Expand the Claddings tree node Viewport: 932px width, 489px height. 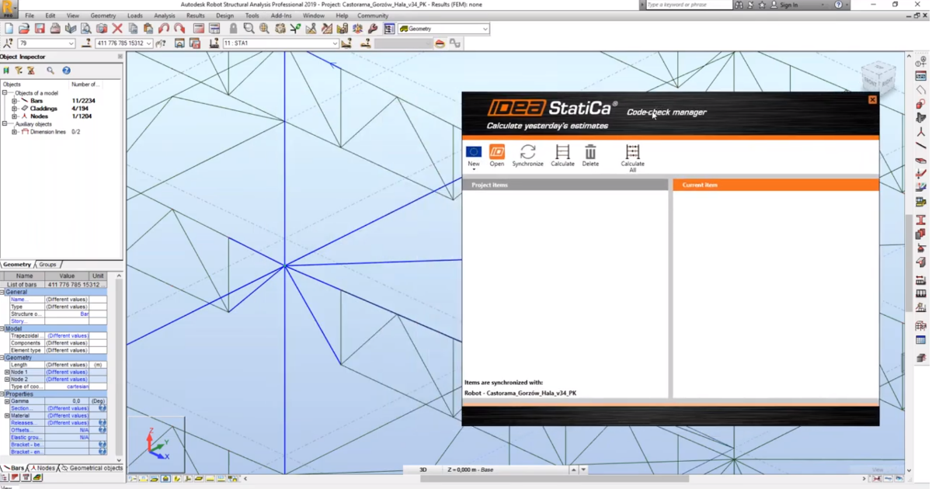point(14,109)
